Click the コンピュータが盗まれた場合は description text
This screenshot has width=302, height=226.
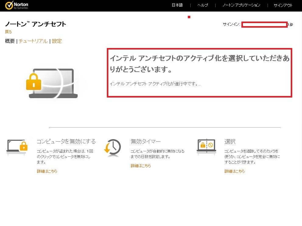[65, 157]
